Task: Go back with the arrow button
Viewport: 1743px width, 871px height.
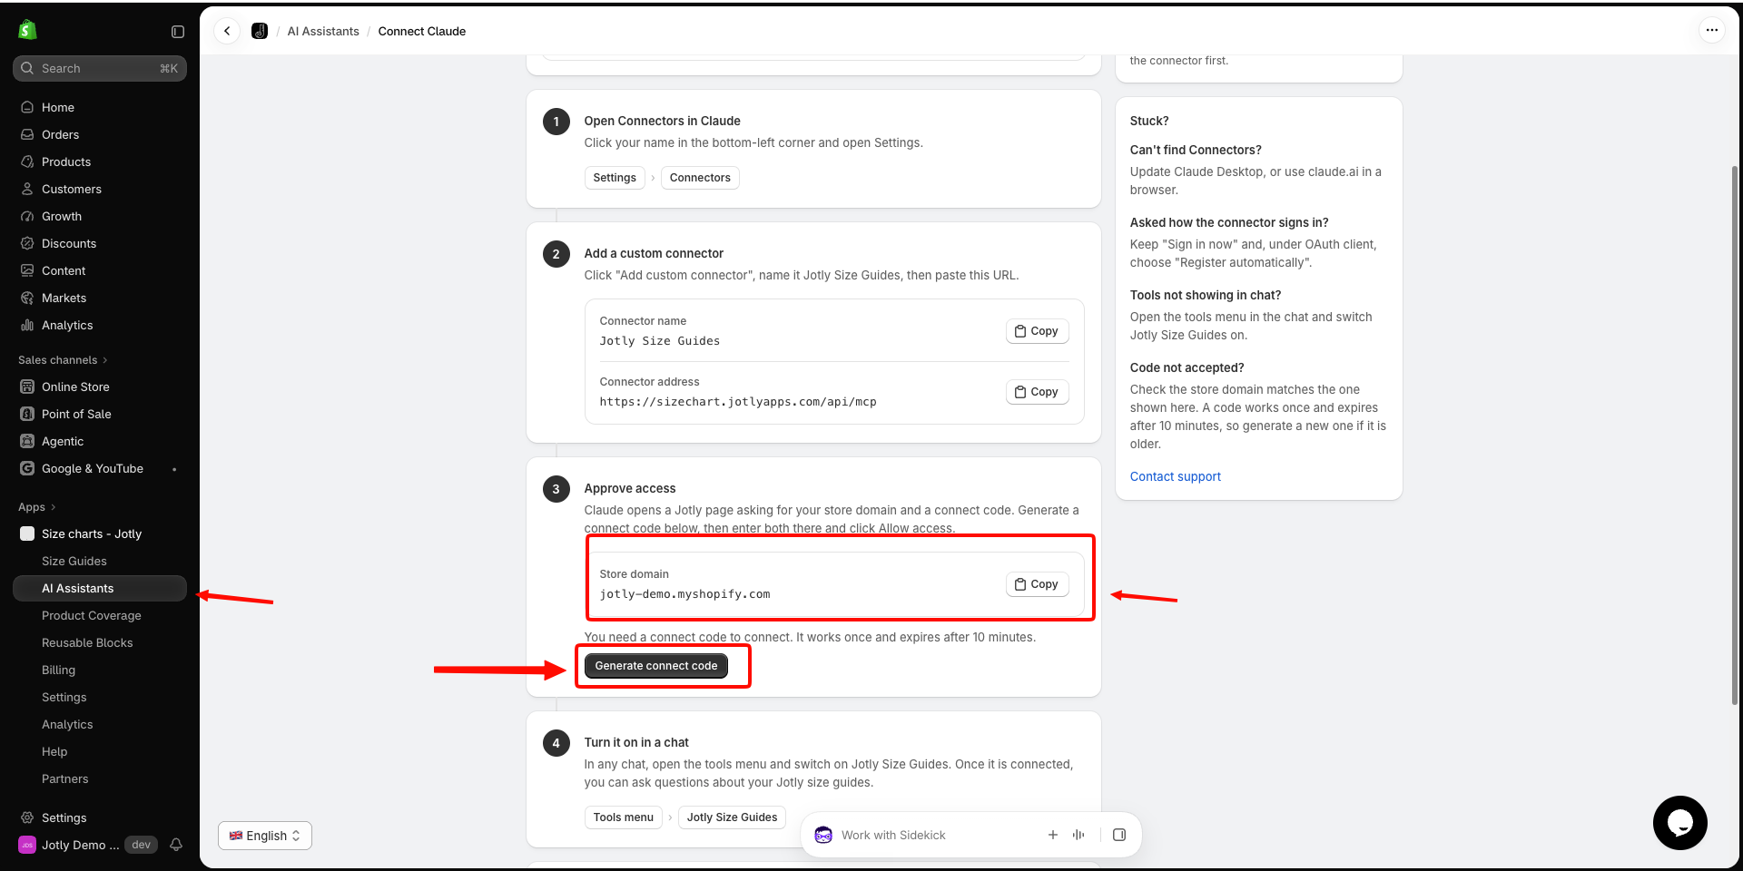Action: [227, 31]
